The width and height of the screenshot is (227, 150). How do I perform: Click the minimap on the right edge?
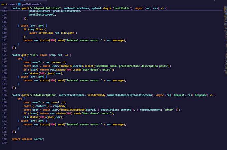point(225,40)
